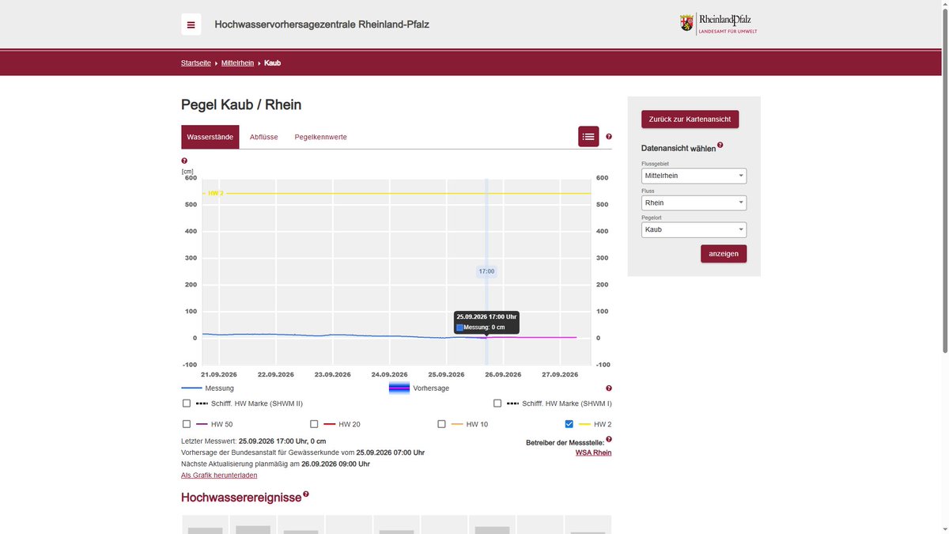The width and height of the screenshot is (949, 534).
Task: Open the Flussgebiet dropdown showing Mittelrhein
Action: (694, 176)
